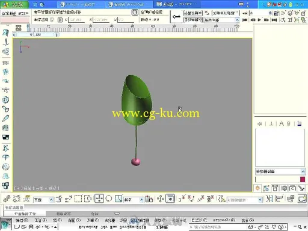
Task: Click the Go to End playback button
Action: pos(274,20)
